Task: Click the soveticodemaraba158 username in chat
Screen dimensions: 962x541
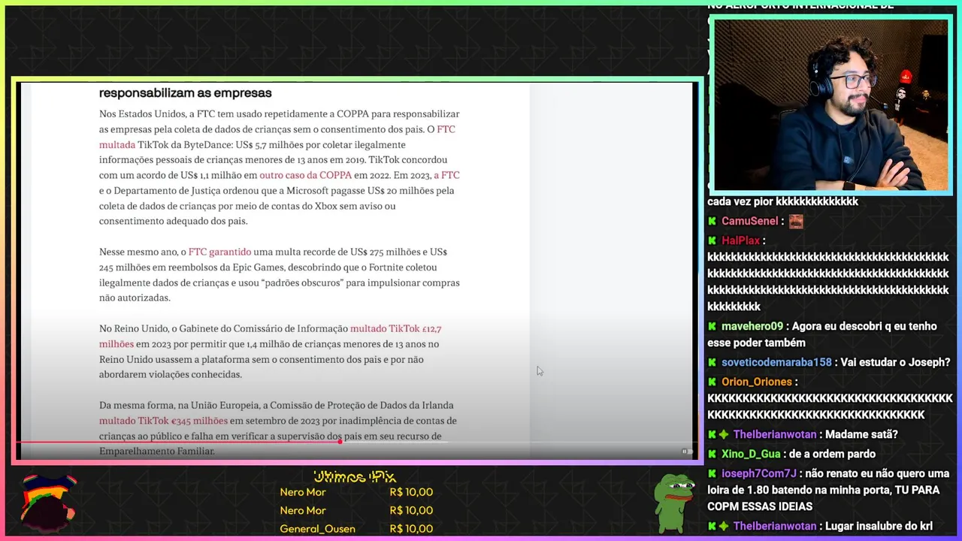Action: tap(776, 362)
